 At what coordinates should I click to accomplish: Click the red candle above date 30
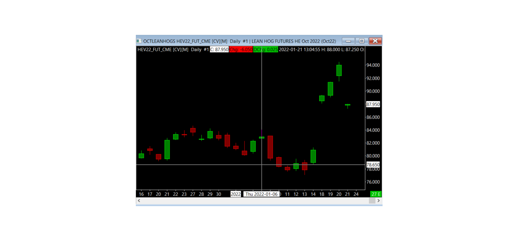coord(218,136)
